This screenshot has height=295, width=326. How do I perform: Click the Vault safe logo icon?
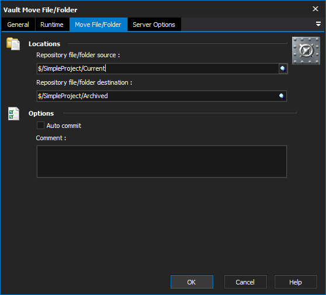306,51
